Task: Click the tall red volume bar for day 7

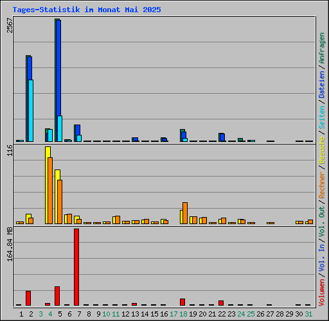Action: [x=76, y=267]
